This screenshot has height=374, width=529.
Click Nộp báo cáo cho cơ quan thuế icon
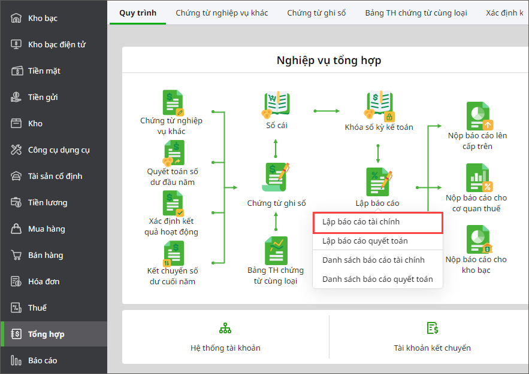tap(479, 178)
